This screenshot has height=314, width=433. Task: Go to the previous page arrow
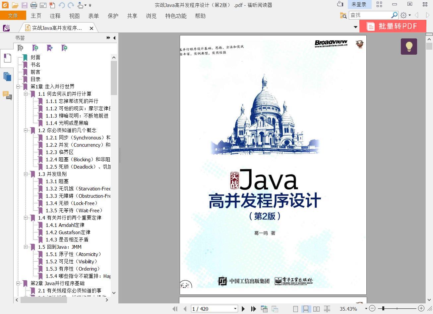tap(185, 309)
